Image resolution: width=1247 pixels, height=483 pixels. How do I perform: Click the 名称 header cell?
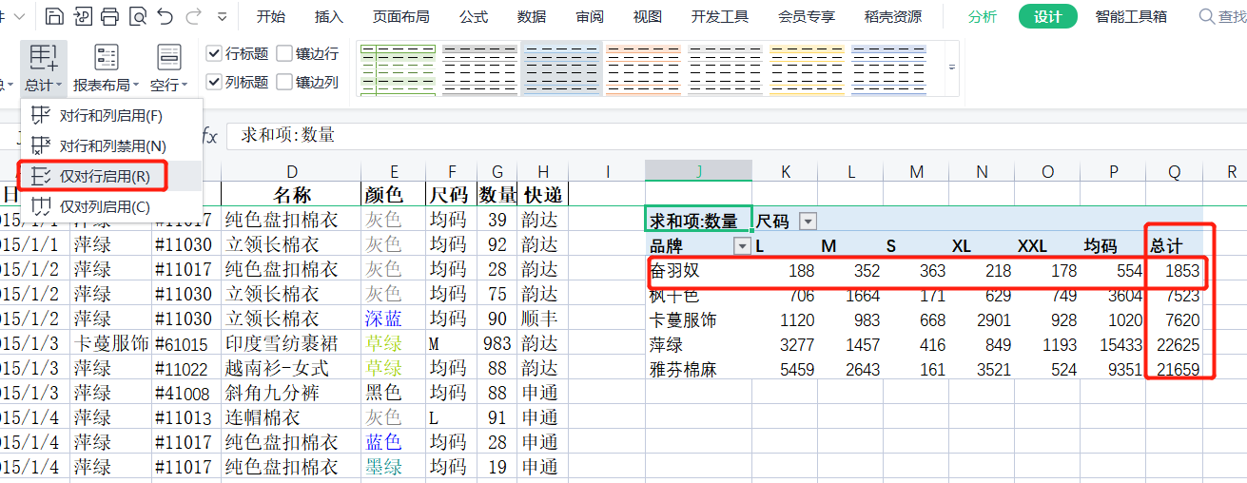pos(291,196)
